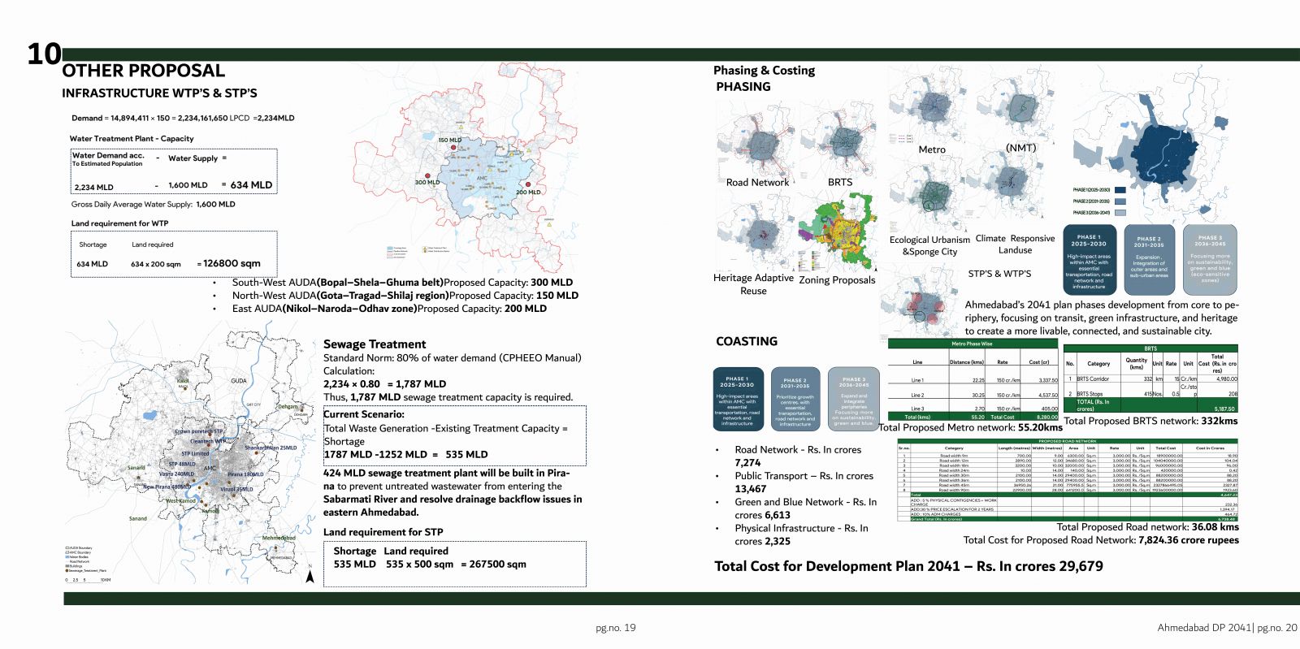
Task: Click the Phase 3 card in Coasting section
Action: pos(853,398)
